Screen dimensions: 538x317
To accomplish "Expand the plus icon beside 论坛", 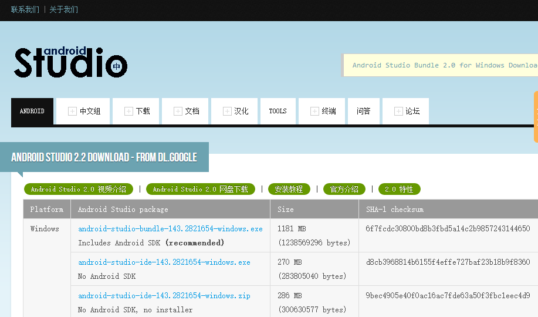I will tap(398, 112).
